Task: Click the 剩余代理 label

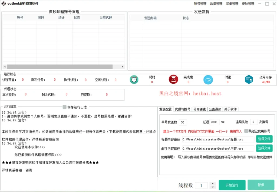Action: [x=49, y=95]
